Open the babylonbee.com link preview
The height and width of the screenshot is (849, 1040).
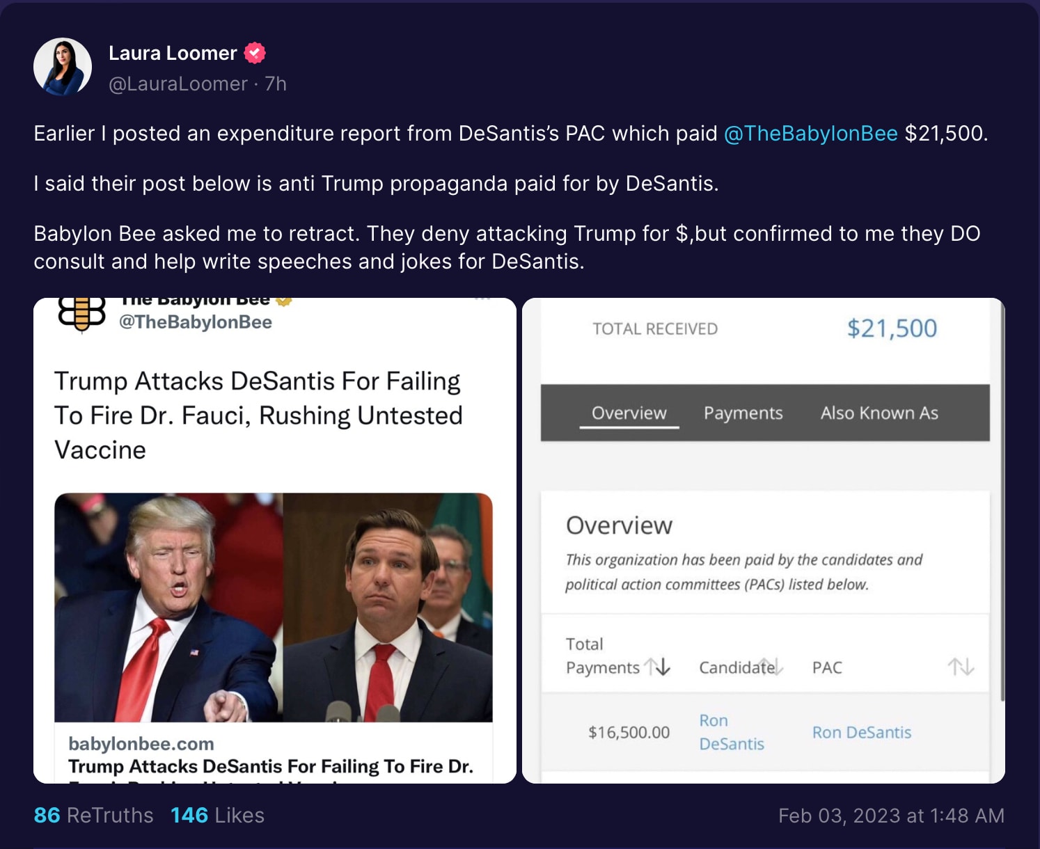274,754
